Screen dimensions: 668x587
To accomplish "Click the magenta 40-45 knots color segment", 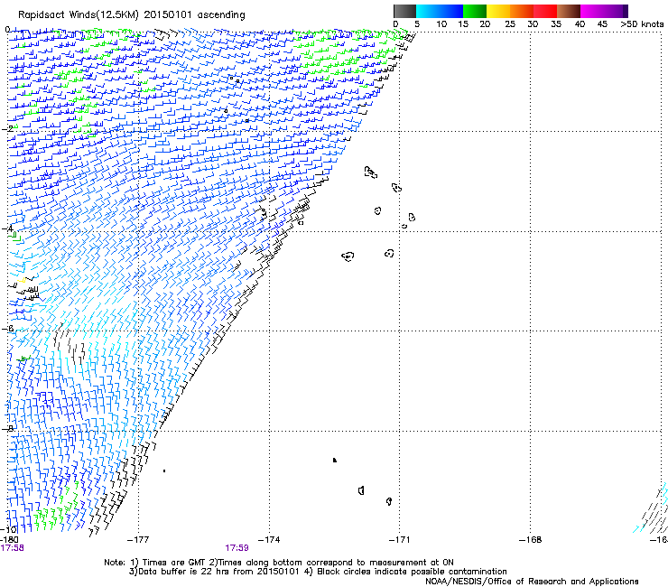I will (592, 11).
